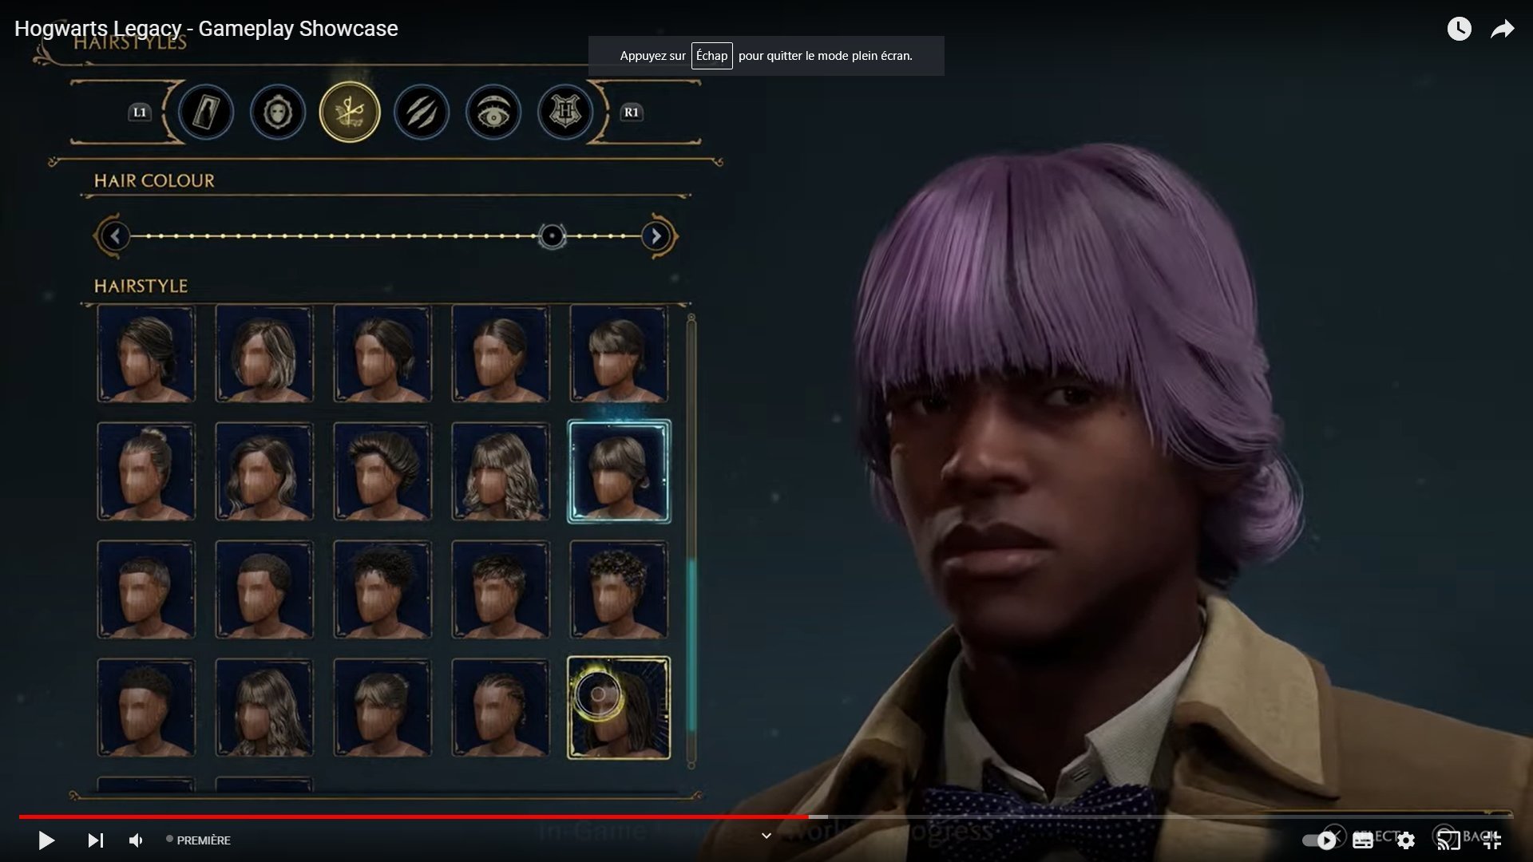
Task: Toggle subtitles/closed captions
Action: click(x=1363, y=840)
